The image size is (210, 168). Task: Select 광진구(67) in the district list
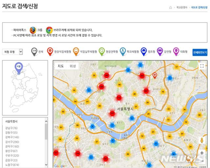11,151
